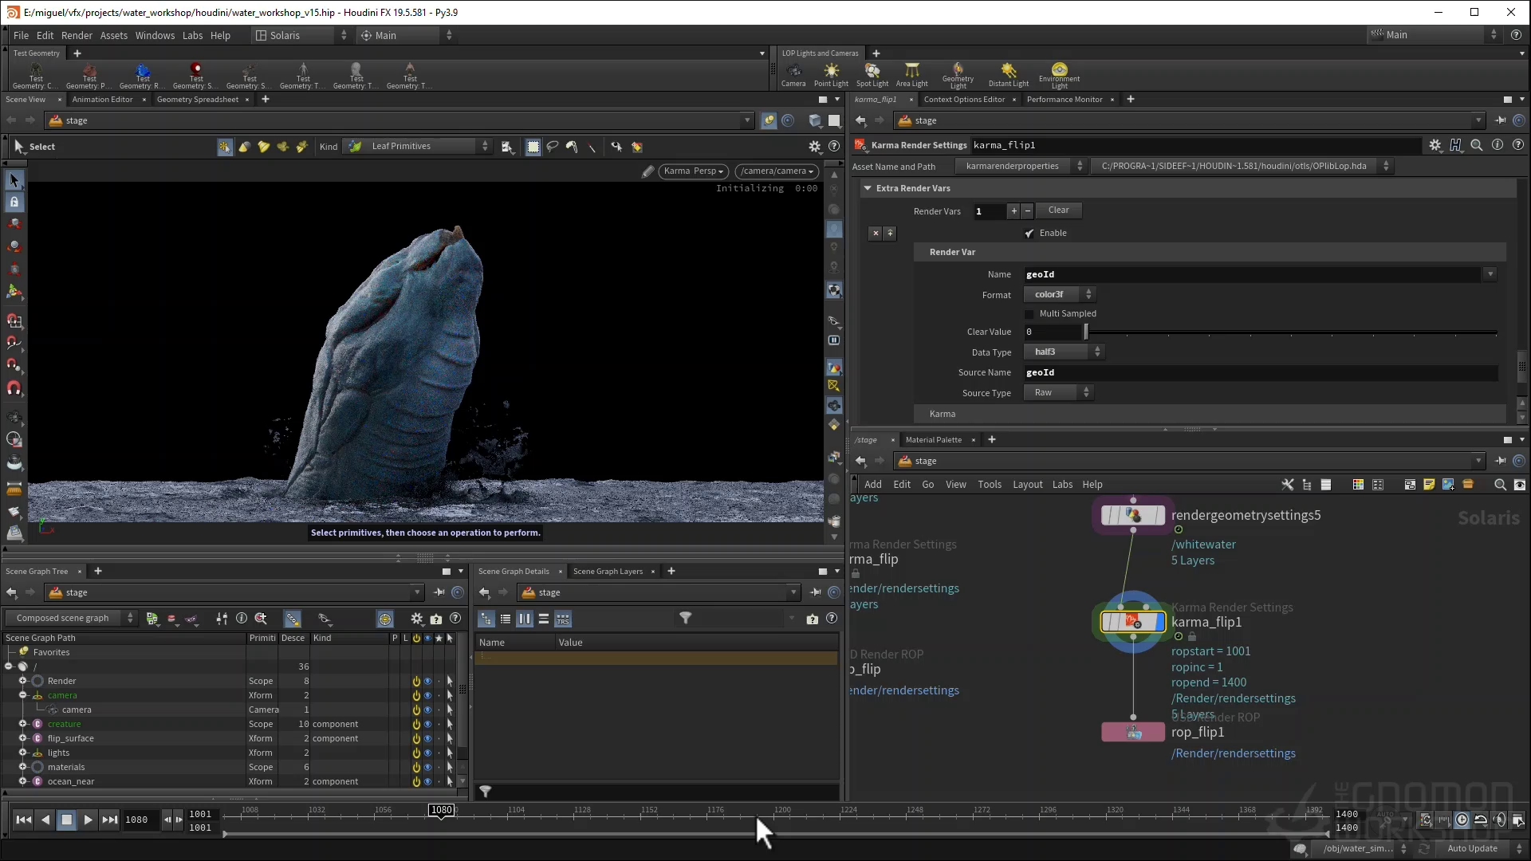Toggle visibility of creature prim
This screenshot has height=861, width=1531.
(x=427, y=724)
